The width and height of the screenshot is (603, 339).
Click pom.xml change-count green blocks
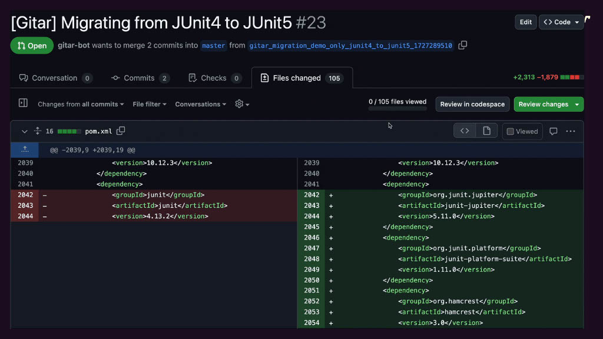click(x=69, y=131)
